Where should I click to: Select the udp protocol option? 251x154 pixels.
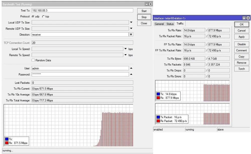(33, 16)
